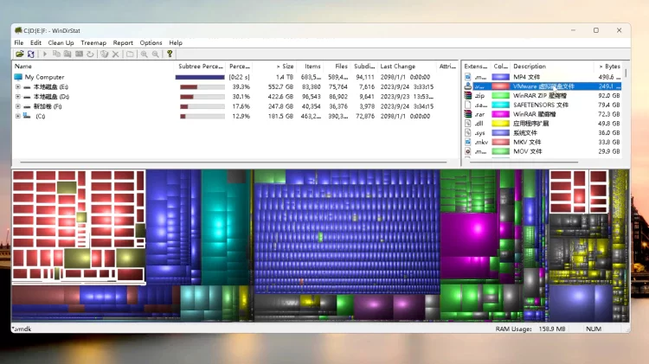Expand the 新加卷 (F:) drive node
Image resolution: width=649 pixels, height=364 pixels.
(17, 106)
